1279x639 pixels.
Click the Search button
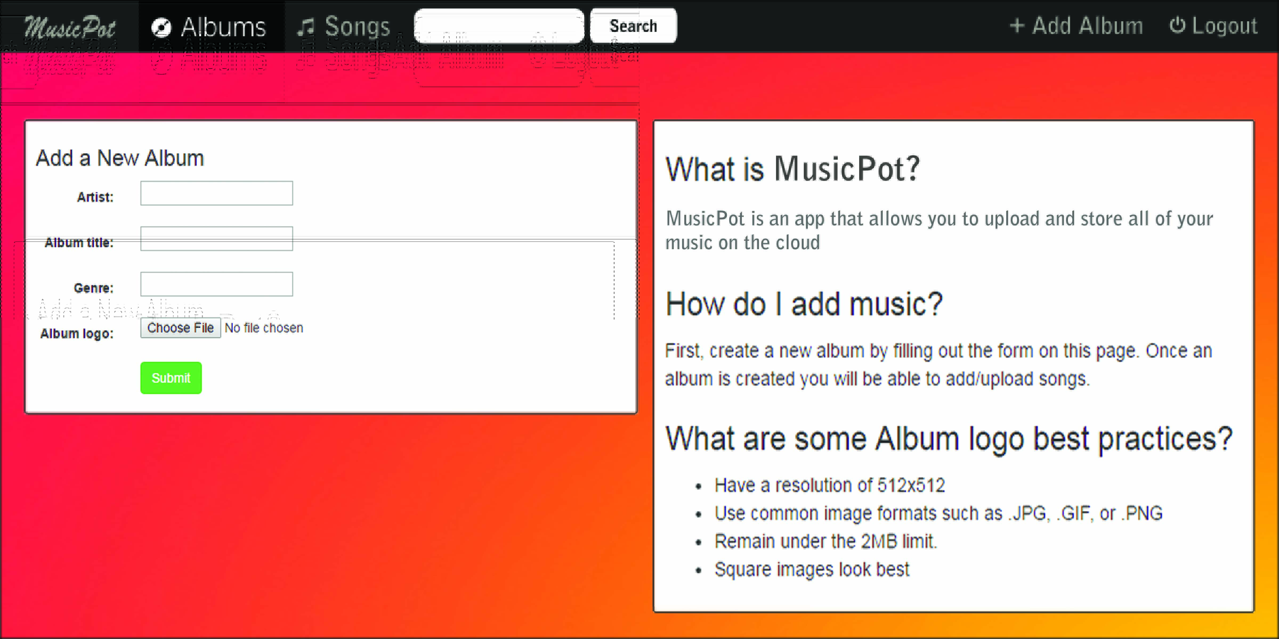pyautogui.click(x=633, y=26)
